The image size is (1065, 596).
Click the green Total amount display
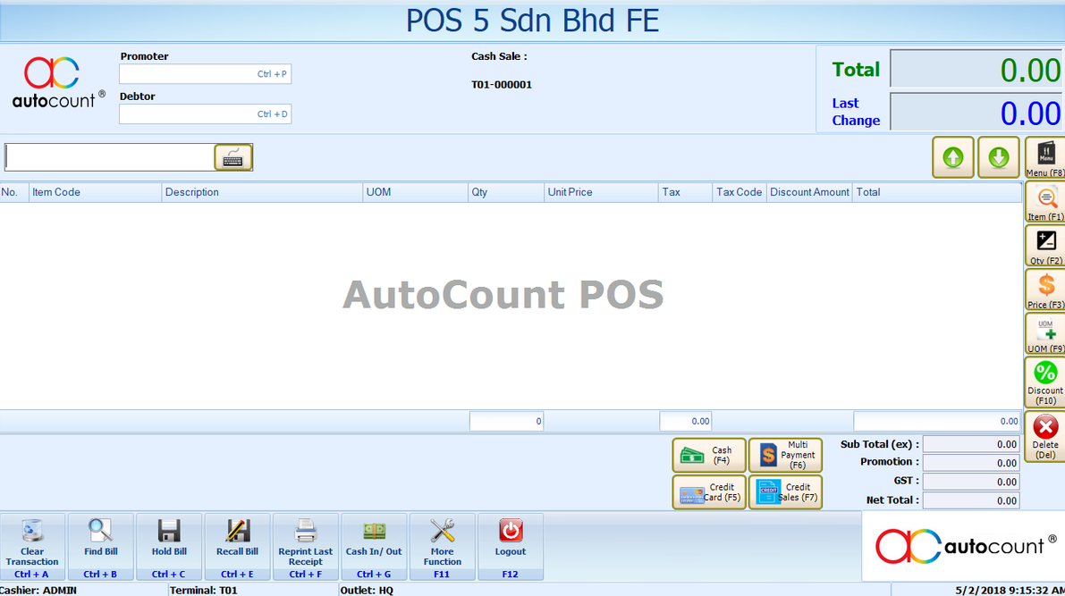[976, 69]
